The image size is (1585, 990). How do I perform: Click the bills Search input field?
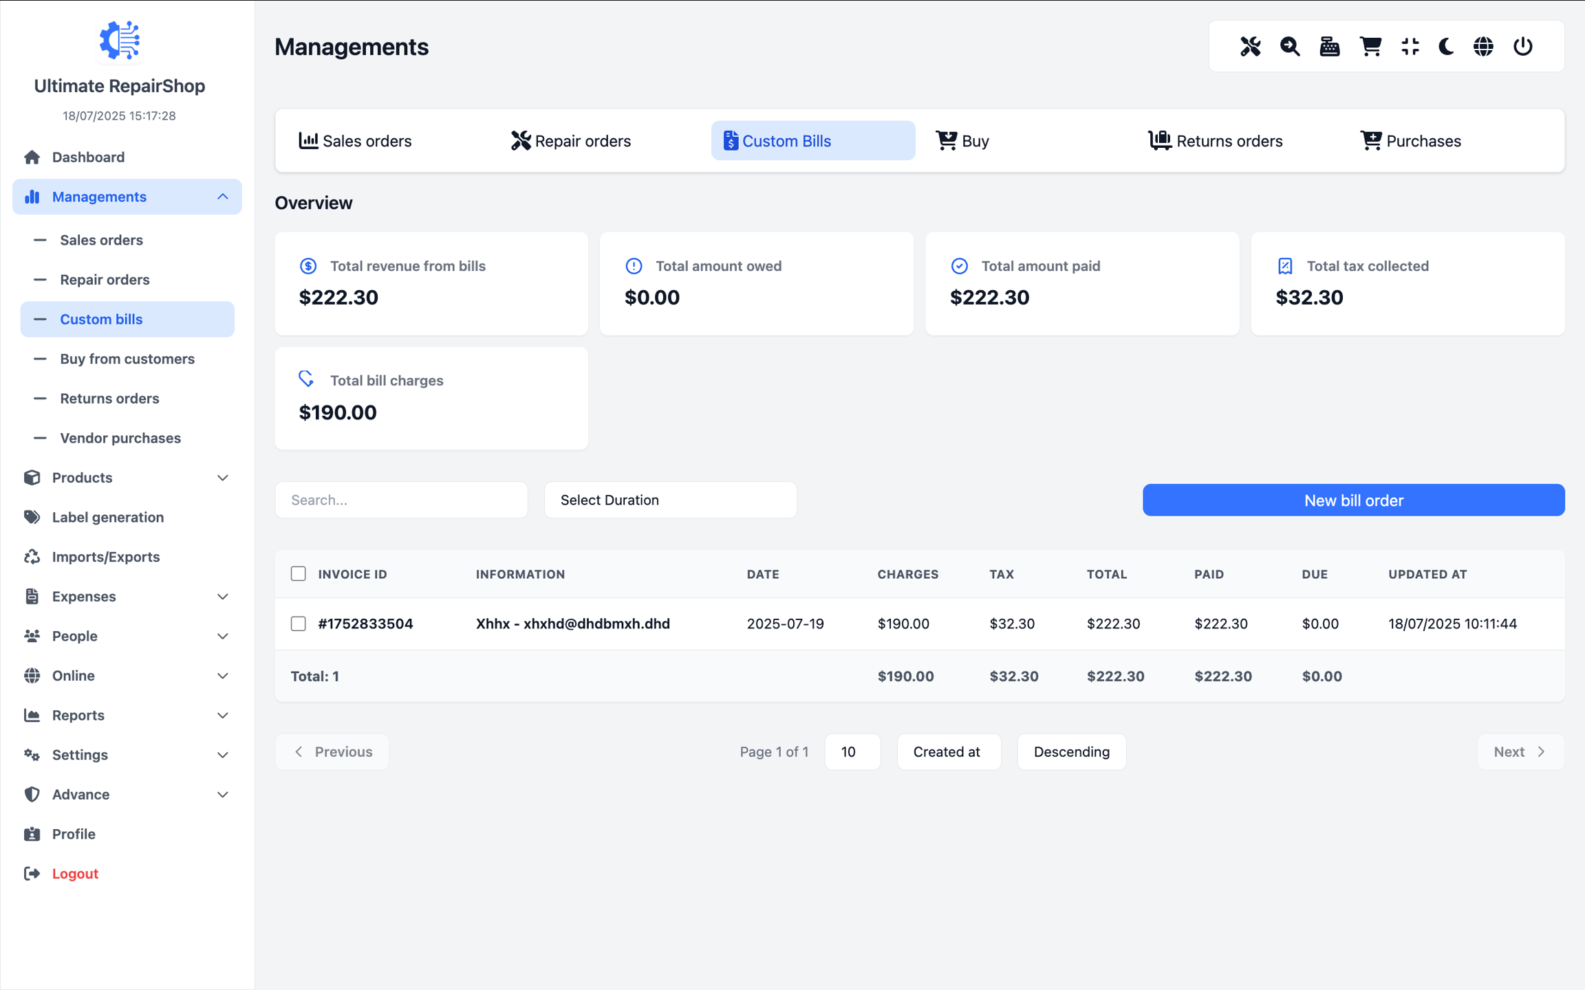[401, 500]
